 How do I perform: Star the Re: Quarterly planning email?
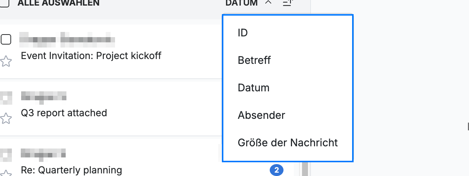(x=6, y=173)
